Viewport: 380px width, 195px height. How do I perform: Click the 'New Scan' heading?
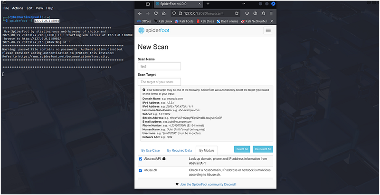point(153,47)
